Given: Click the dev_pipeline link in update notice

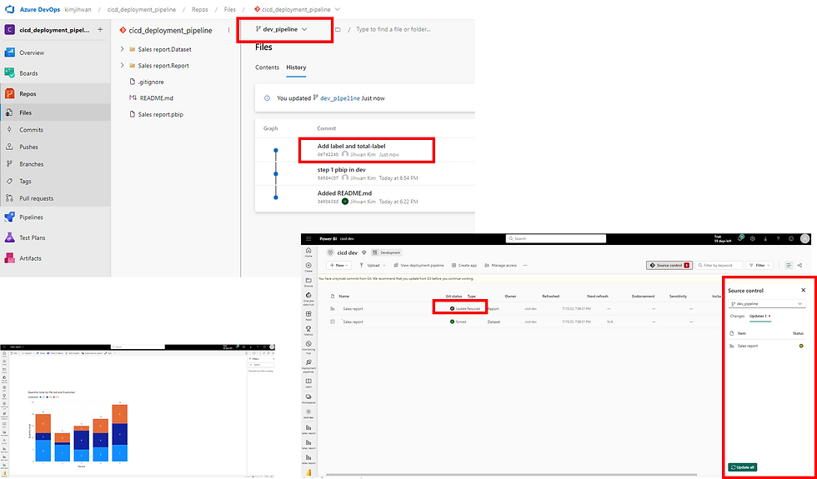Looking at the screenshot, I should [340, 98].
